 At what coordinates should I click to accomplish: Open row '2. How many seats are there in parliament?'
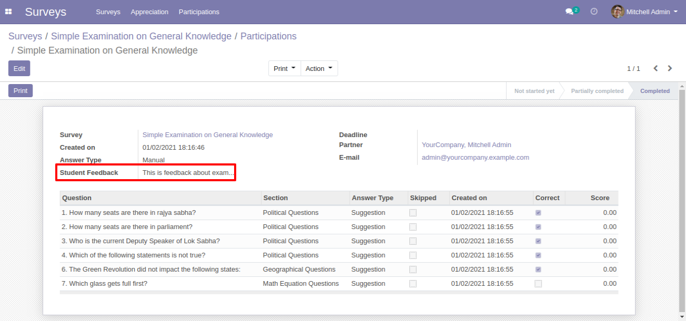coord(339,227)
